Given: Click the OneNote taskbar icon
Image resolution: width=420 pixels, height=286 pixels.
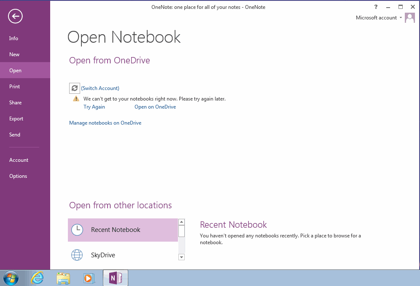Looking at the screenshot, I should click(116, 278).
